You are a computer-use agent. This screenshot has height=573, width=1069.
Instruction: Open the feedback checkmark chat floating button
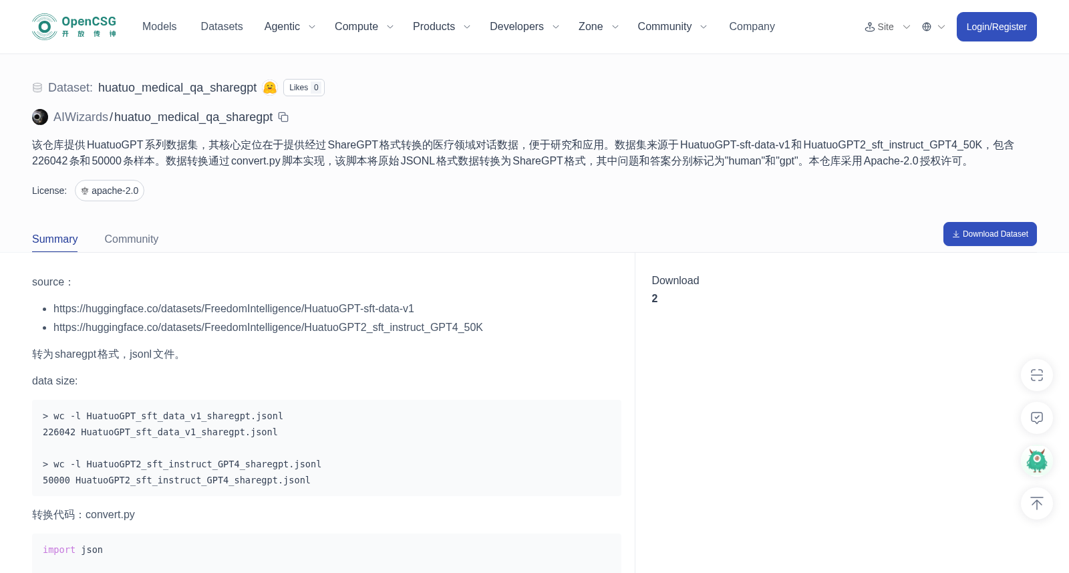click(x=1037, y=418)
